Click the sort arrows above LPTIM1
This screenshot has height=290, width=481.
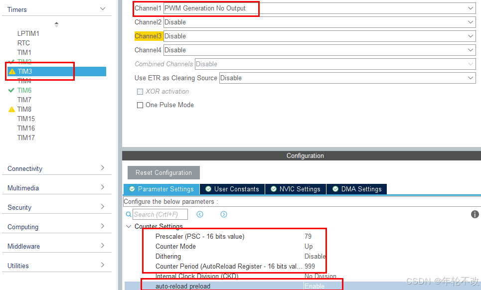point(56,24)
